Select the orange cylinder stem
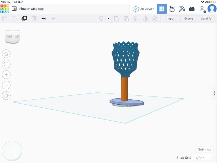Viewport: 217px width, 163px height. [x=124, y=89]
